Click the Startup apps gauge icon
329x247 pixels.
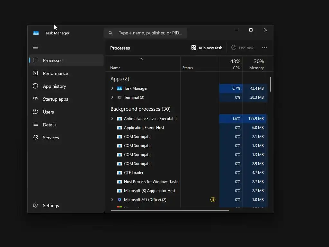click(x=35, y=99)
